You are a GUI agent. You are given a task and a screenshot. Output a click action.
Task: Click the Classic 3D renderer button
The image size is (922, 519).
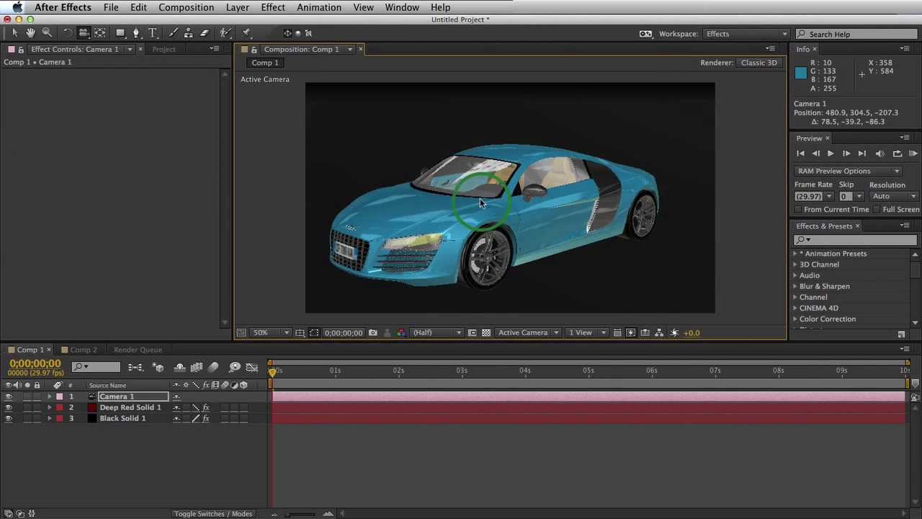click(758, 63)
